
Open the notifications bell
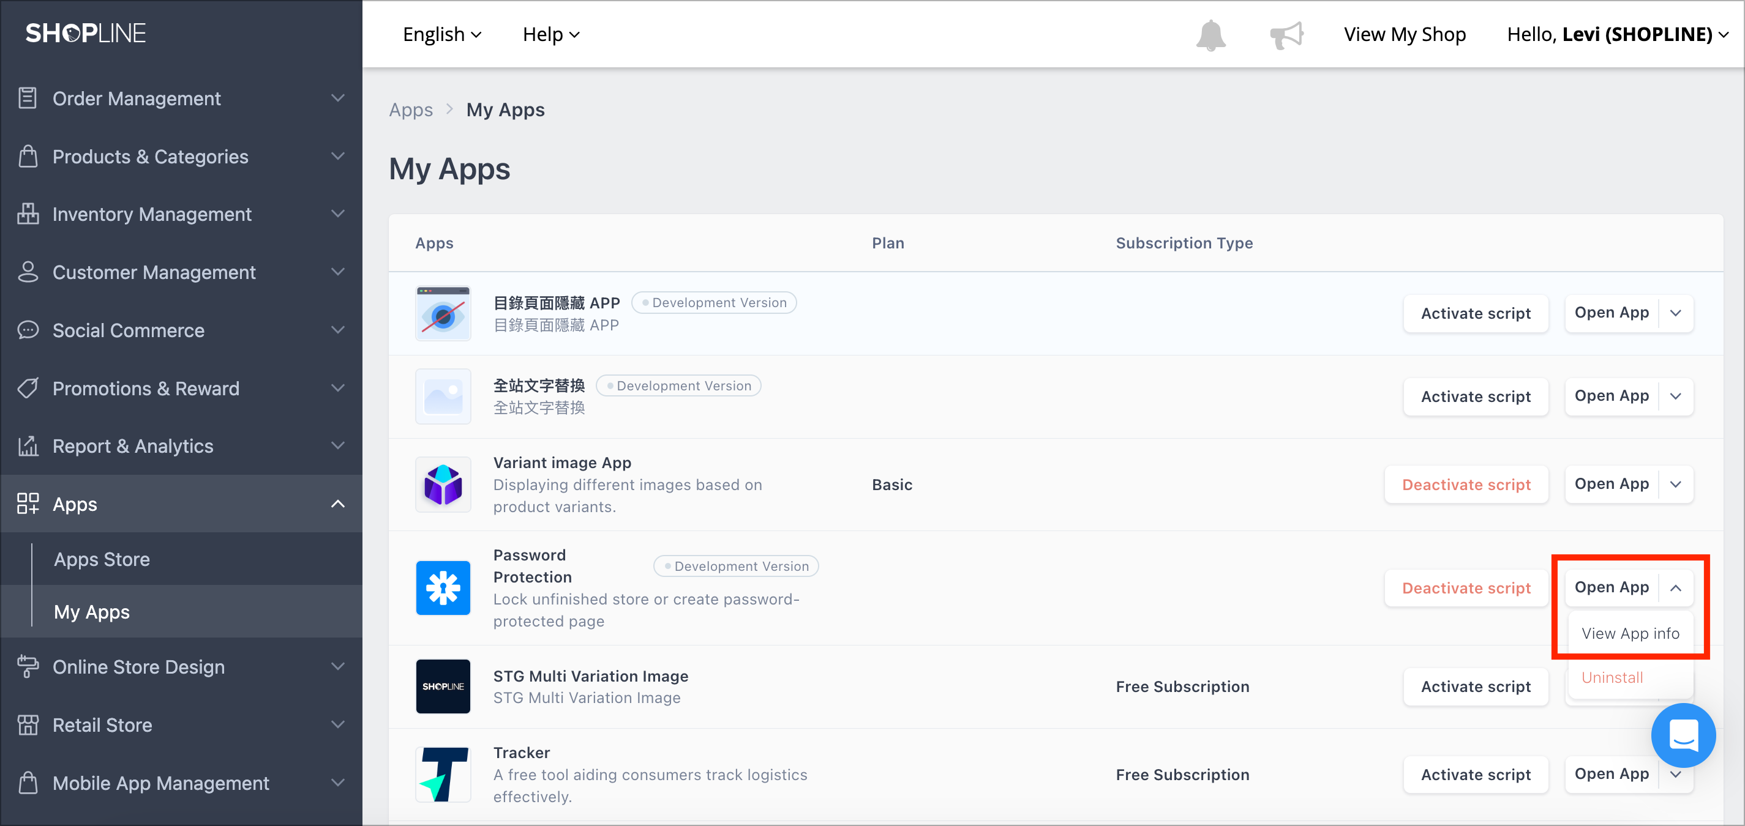pos(1210,34)
